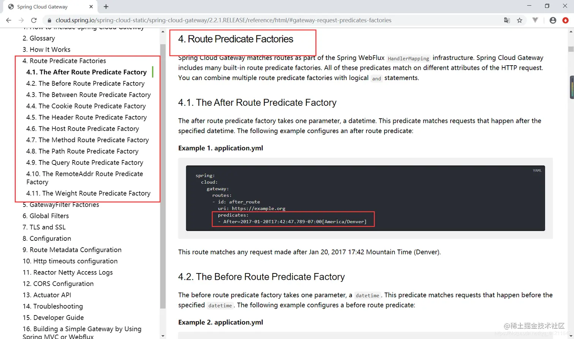
Task: Select 4.9 The Query Route Predicate Factory
Action: click(x=85, y=163)
